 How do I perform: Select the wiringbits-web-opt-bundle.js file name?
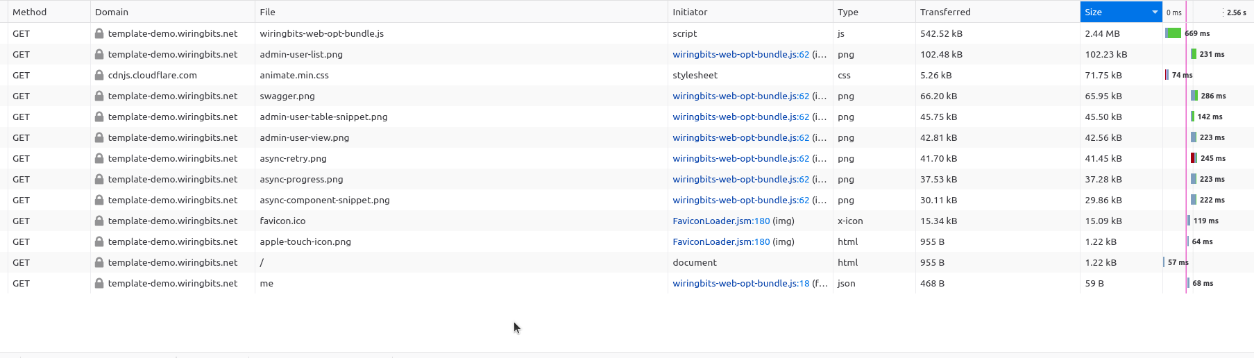tap(322, 33)
